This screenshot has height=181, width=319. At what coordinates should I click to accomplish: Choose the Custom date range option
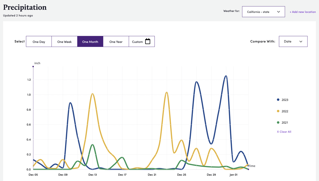coord(142,42)
